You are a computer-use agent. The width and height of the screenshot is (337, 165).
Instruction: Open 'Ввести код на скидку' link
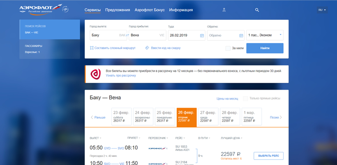[x=166, y=48]
